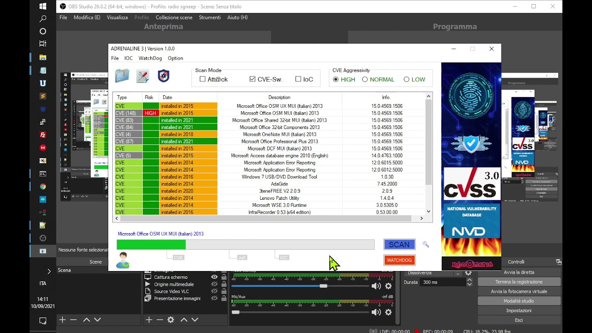Select NORMAL CVE aggressivity

[x=365, y=80]
